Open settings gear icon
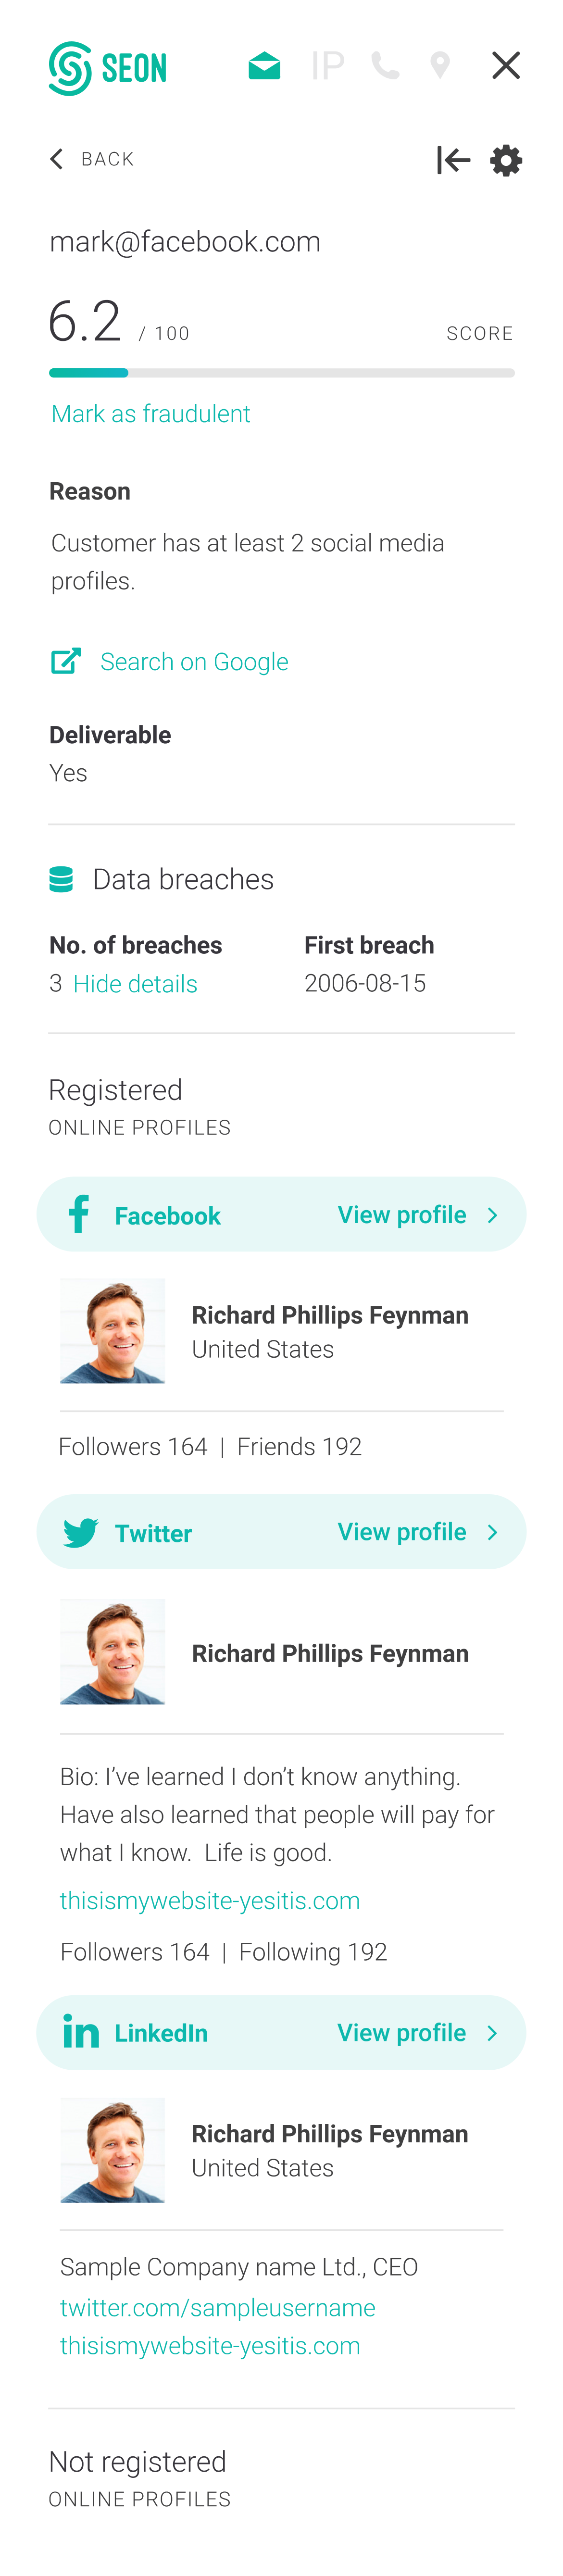This screenshot has height=2576, width=563. coord(506,160)
